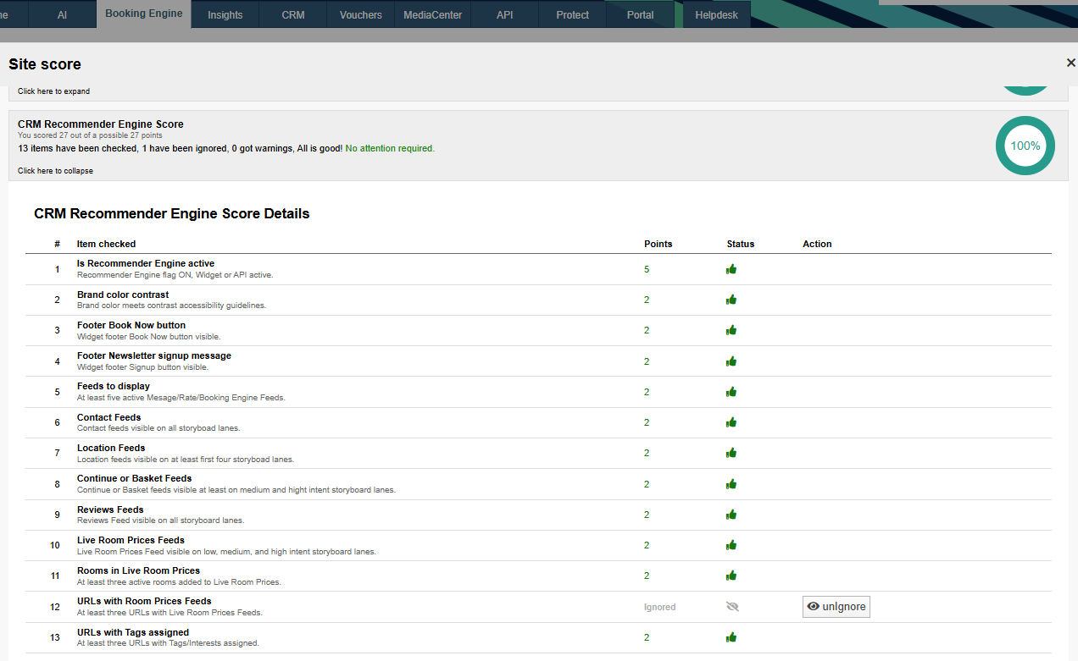Select Contact Feeds item
1078x661 pixels.
click(109, 417)
